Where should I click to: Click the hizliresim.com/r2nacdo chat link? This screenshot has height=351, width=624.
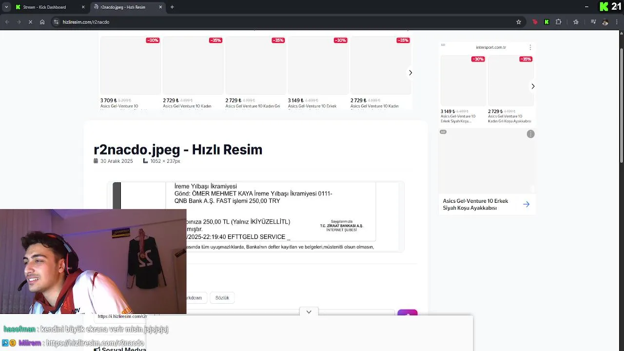pos(95,343)
